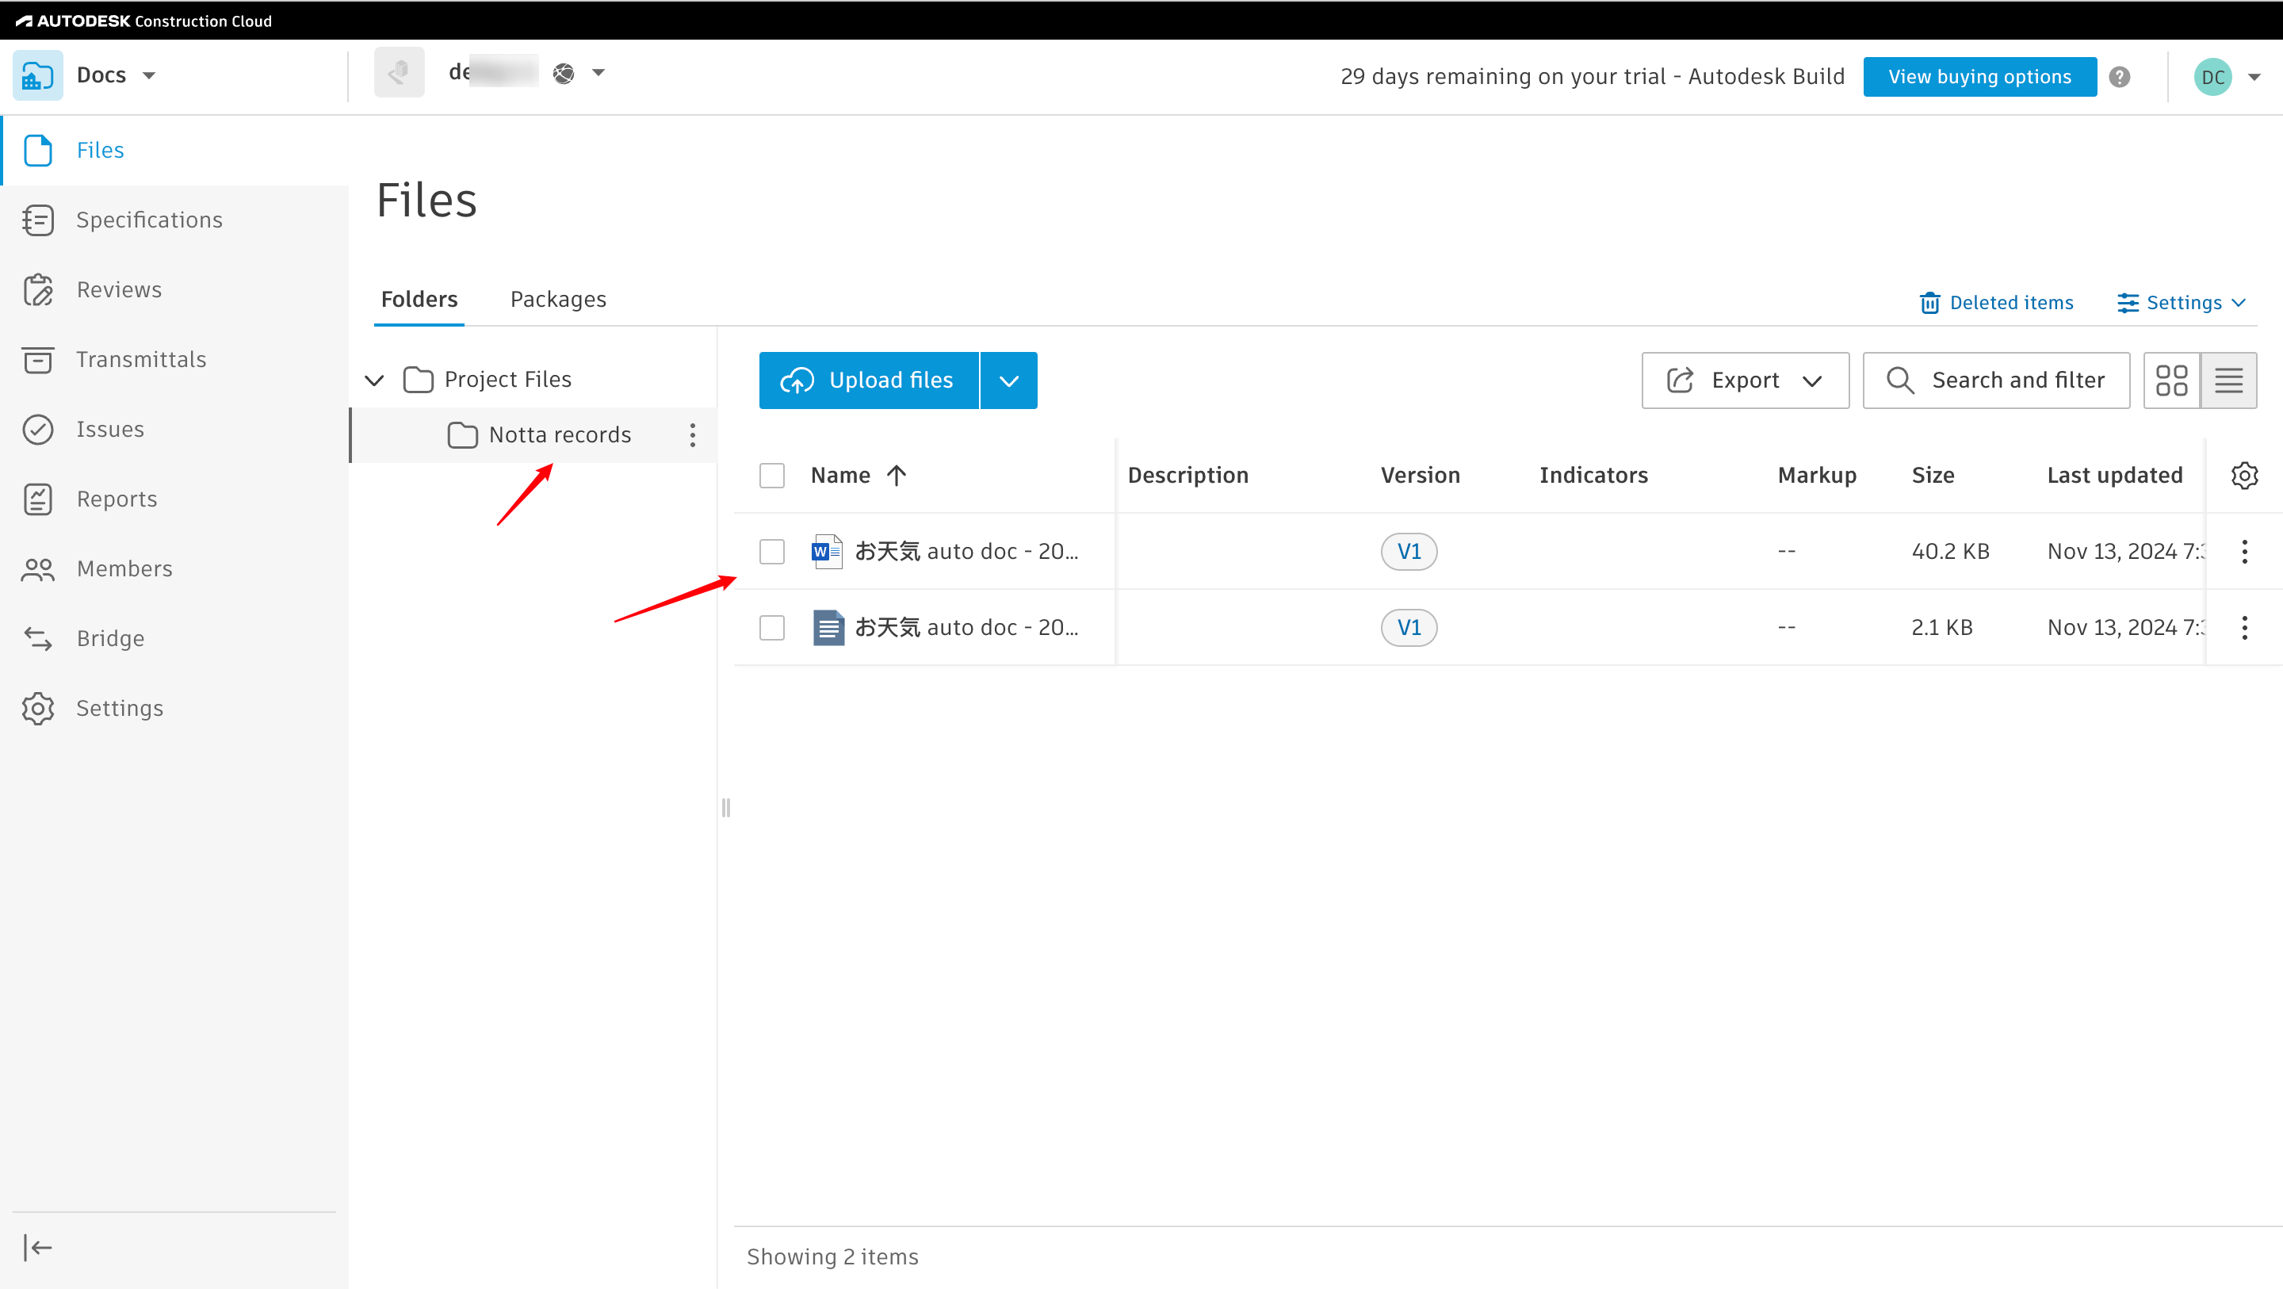2283x1289 pixels.
Task: Open the Specifications section icon
Action: (x=38, y=220)
